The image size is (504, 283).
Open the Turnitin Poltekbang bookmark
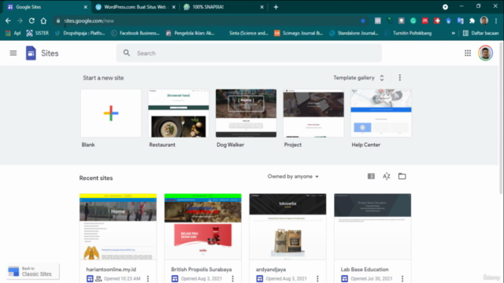click(x=409, y=33)
